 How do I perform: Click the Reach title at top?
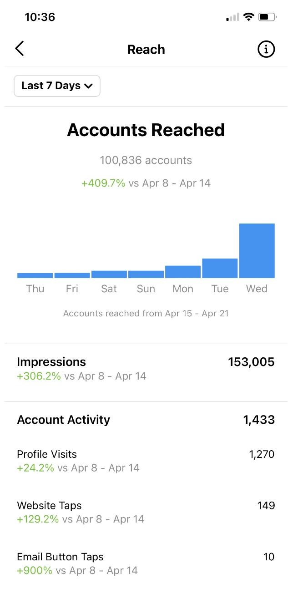pyautogui.click(x=146, y=49)
